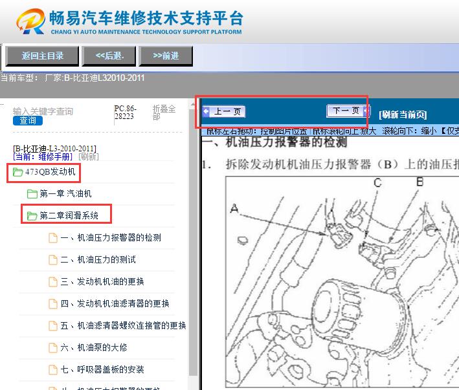459x390 pixels.
Task: Open green folder icon of 473QB发动机
Action: [x=18, y=172]
